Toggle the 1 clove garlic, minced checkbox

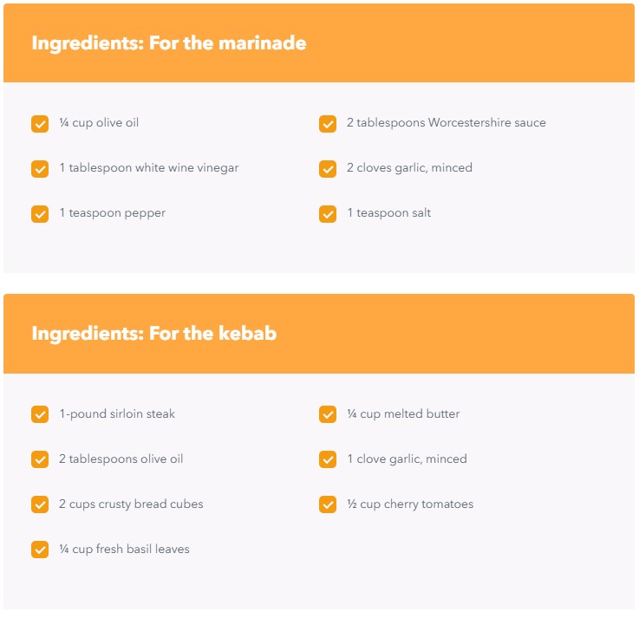coord(328,459)
